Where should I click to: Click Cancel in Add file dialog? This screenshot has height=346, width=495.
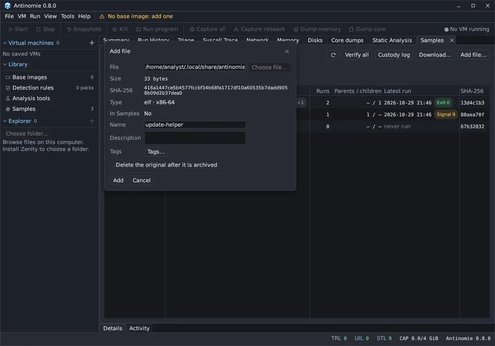142,180
